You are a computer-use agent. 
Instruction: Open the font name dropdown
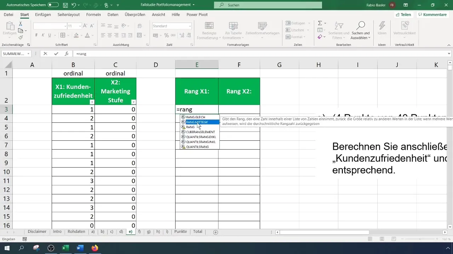click(x=65, y=26)
